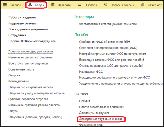Viewport: 164px width, 127px height.
Task: Open Сервис 1С:Кабинет сотрудника
Action: click(x=32, y=41)
